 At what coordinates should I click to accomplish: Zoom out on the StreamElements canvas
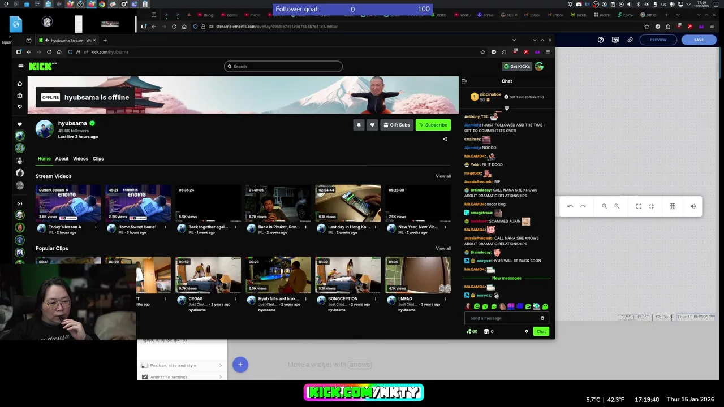(x=617, y=206)
